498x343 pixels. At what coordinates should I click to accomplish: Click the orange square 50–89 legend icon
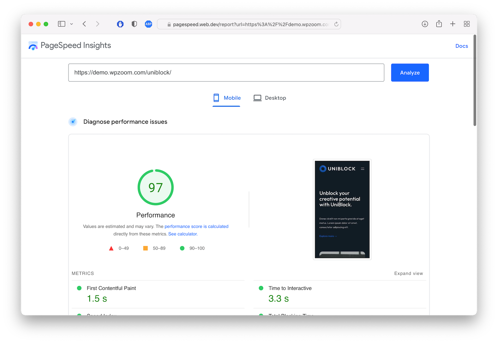coord(145,248)
